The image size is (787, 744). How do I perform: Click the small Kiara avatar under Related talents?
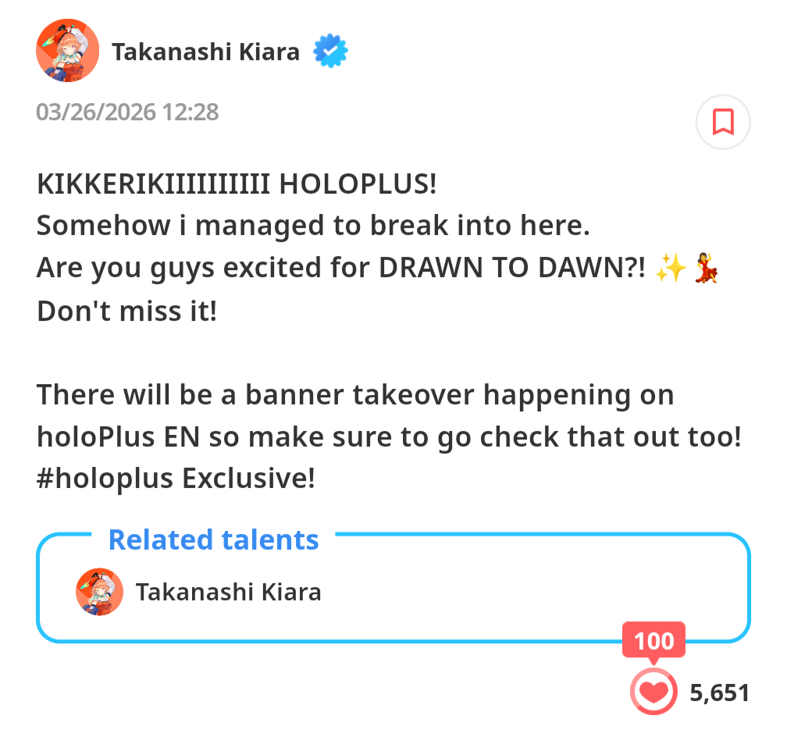[x=99, y=592]
